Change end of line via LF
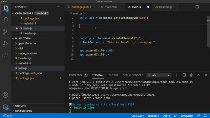Viewport: 210px width, 118px height. (x=176, y=116)
